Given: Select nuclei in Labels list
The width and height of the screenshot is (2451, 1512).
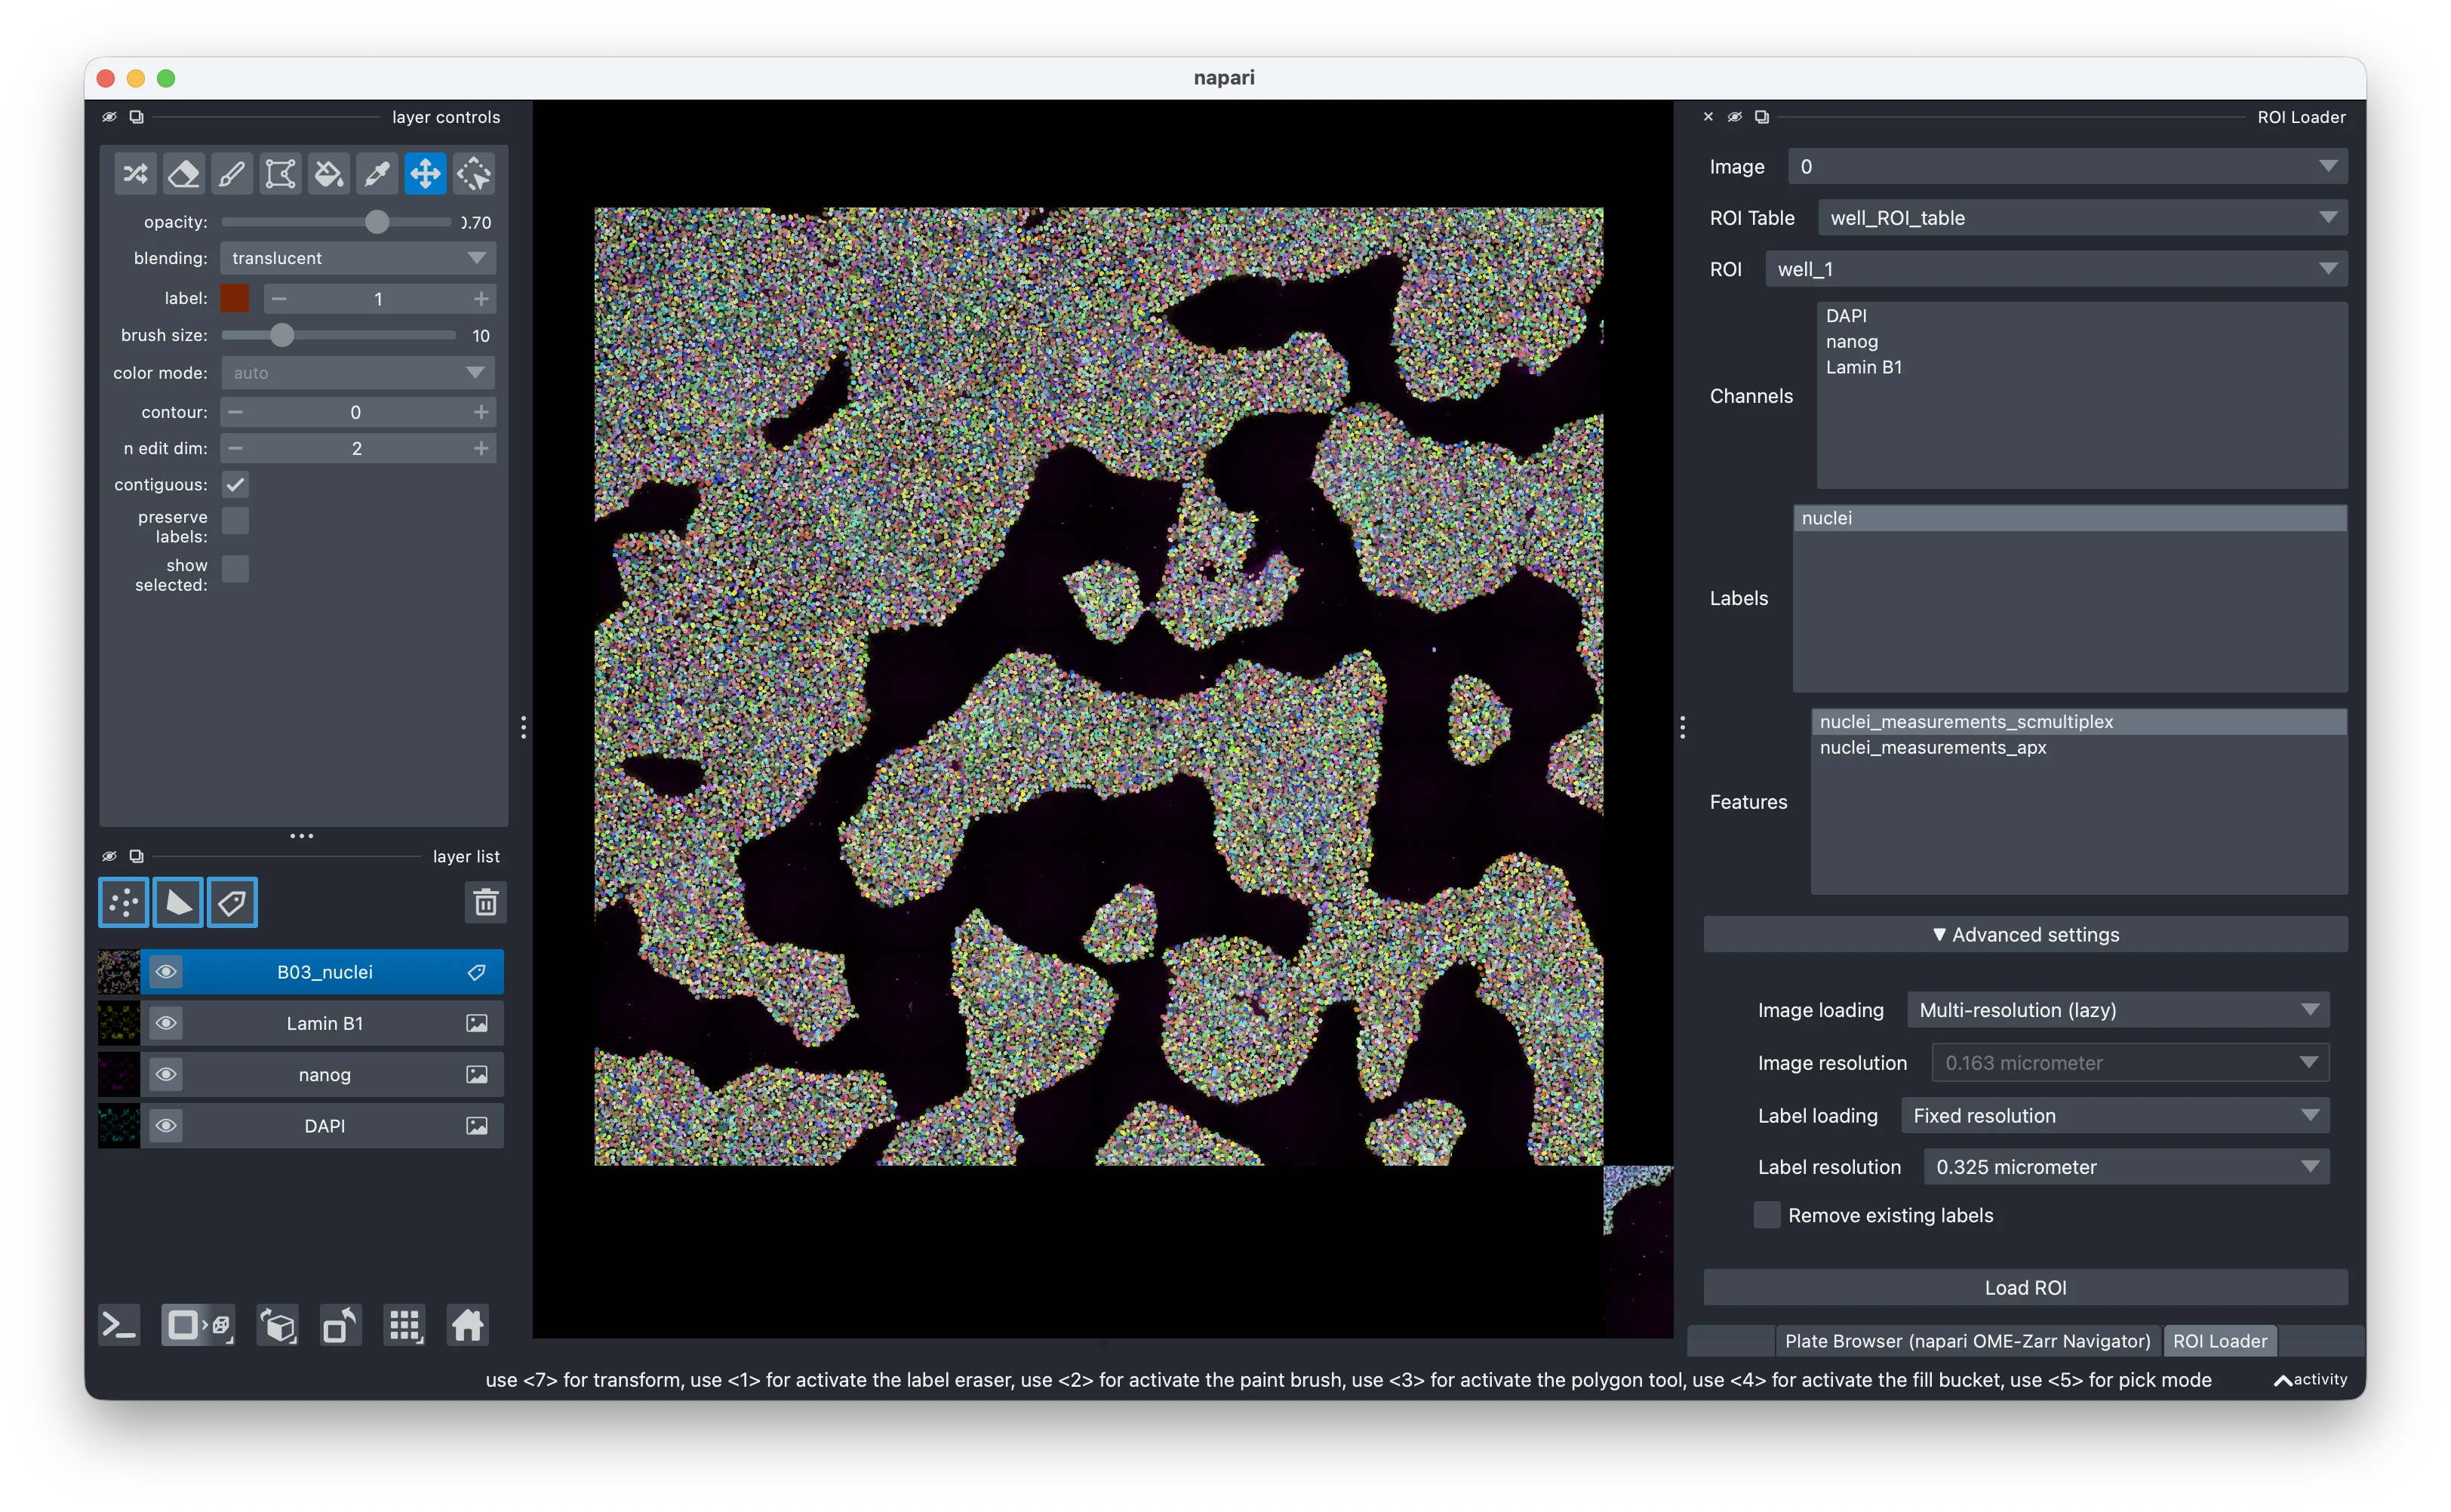Looking at the screenshot, I should pyautogui.click(x=2070, y=518).
